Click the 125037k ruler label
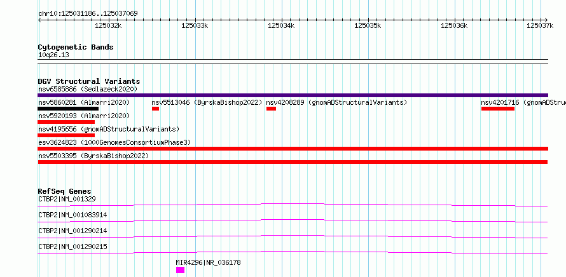Viewport: 566px width, 277px height. 541,25
